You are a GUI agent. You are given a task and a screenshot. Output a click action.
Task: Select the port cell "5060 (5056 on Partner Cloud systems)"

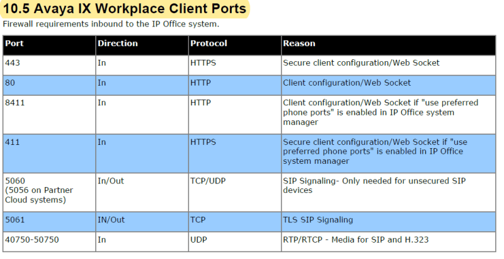tap(49, 192)
